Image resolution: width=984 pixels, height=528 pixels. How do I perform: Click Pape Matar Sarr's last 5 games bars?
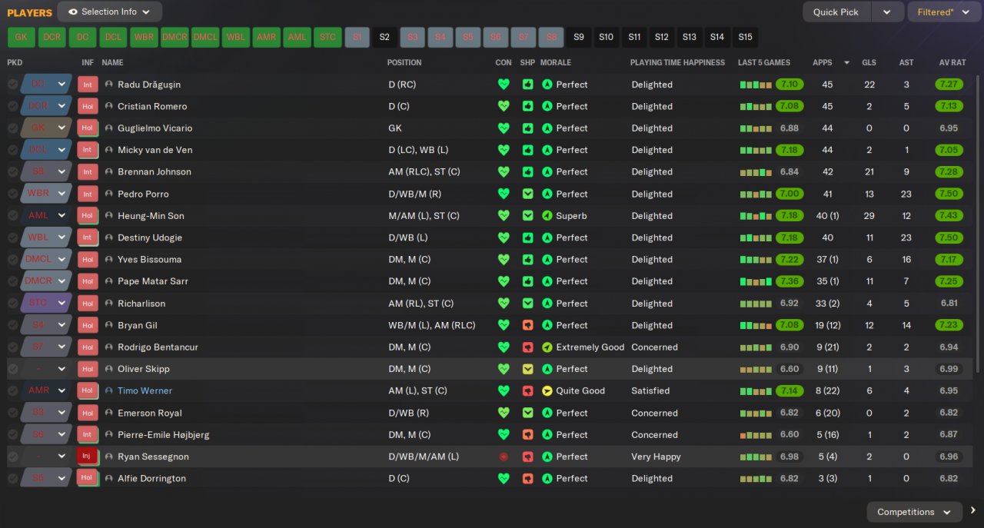click(x=755, y=281)
